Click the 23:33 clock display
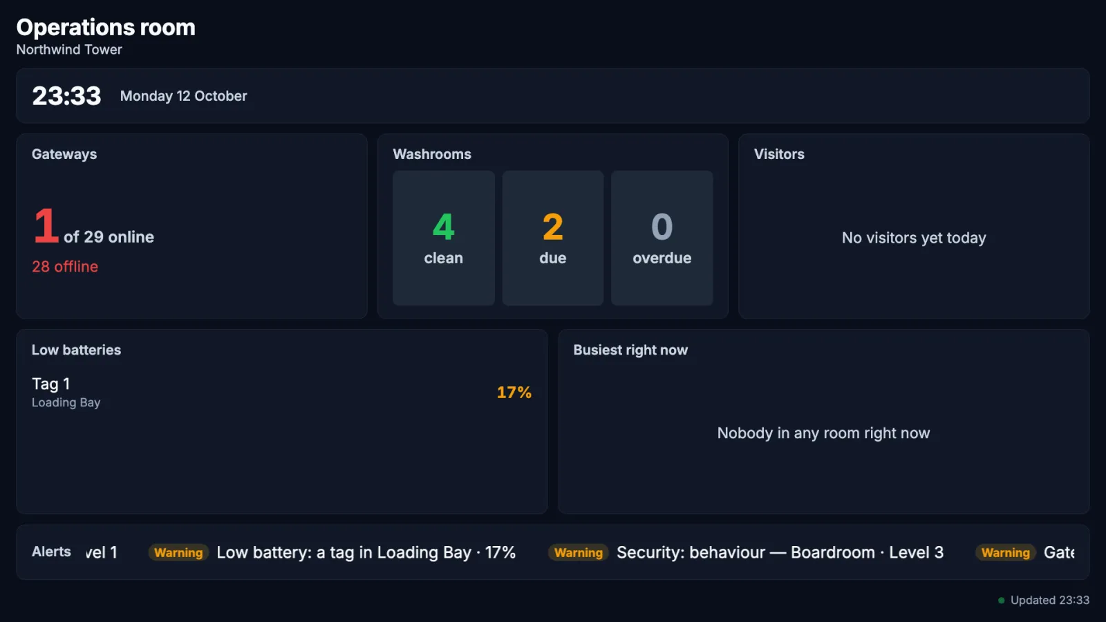Image resolution: width=1106 pixels, height=622 pixels. click(66, 95)
